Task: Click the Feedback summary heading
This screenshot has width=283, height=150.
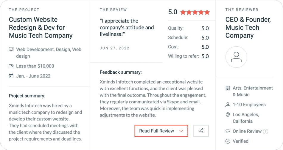Action: pos(121,72)
